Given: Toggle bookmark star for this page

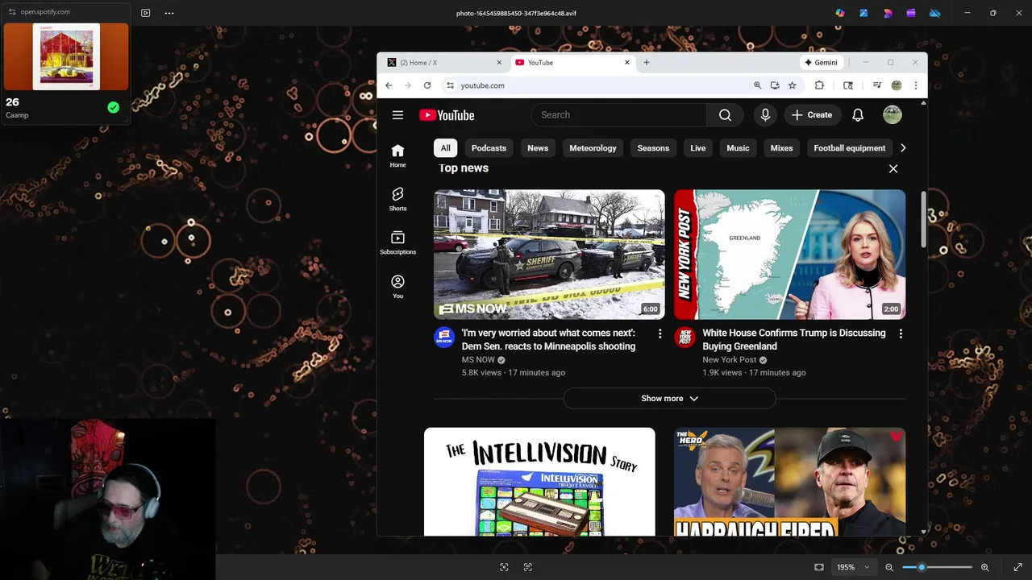Looking at the screenshot, I should click(792, 85).
